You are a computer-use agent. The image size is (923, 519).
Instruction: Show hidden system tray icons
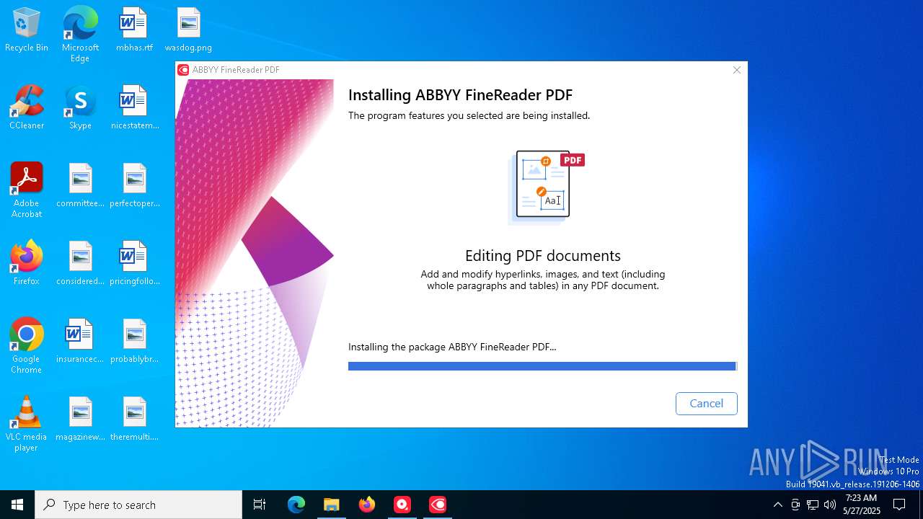(777, 505)
